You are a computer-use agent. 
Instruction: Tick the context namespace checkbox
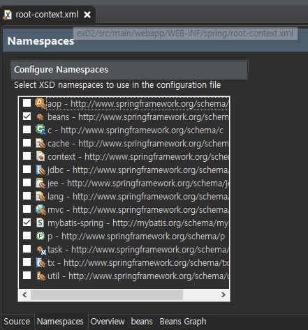[27, 156]
